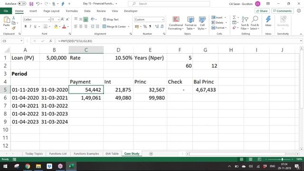Click the Insert Function fx icon
The height and width of the screenshot is (171, 304).
point(51,41)
